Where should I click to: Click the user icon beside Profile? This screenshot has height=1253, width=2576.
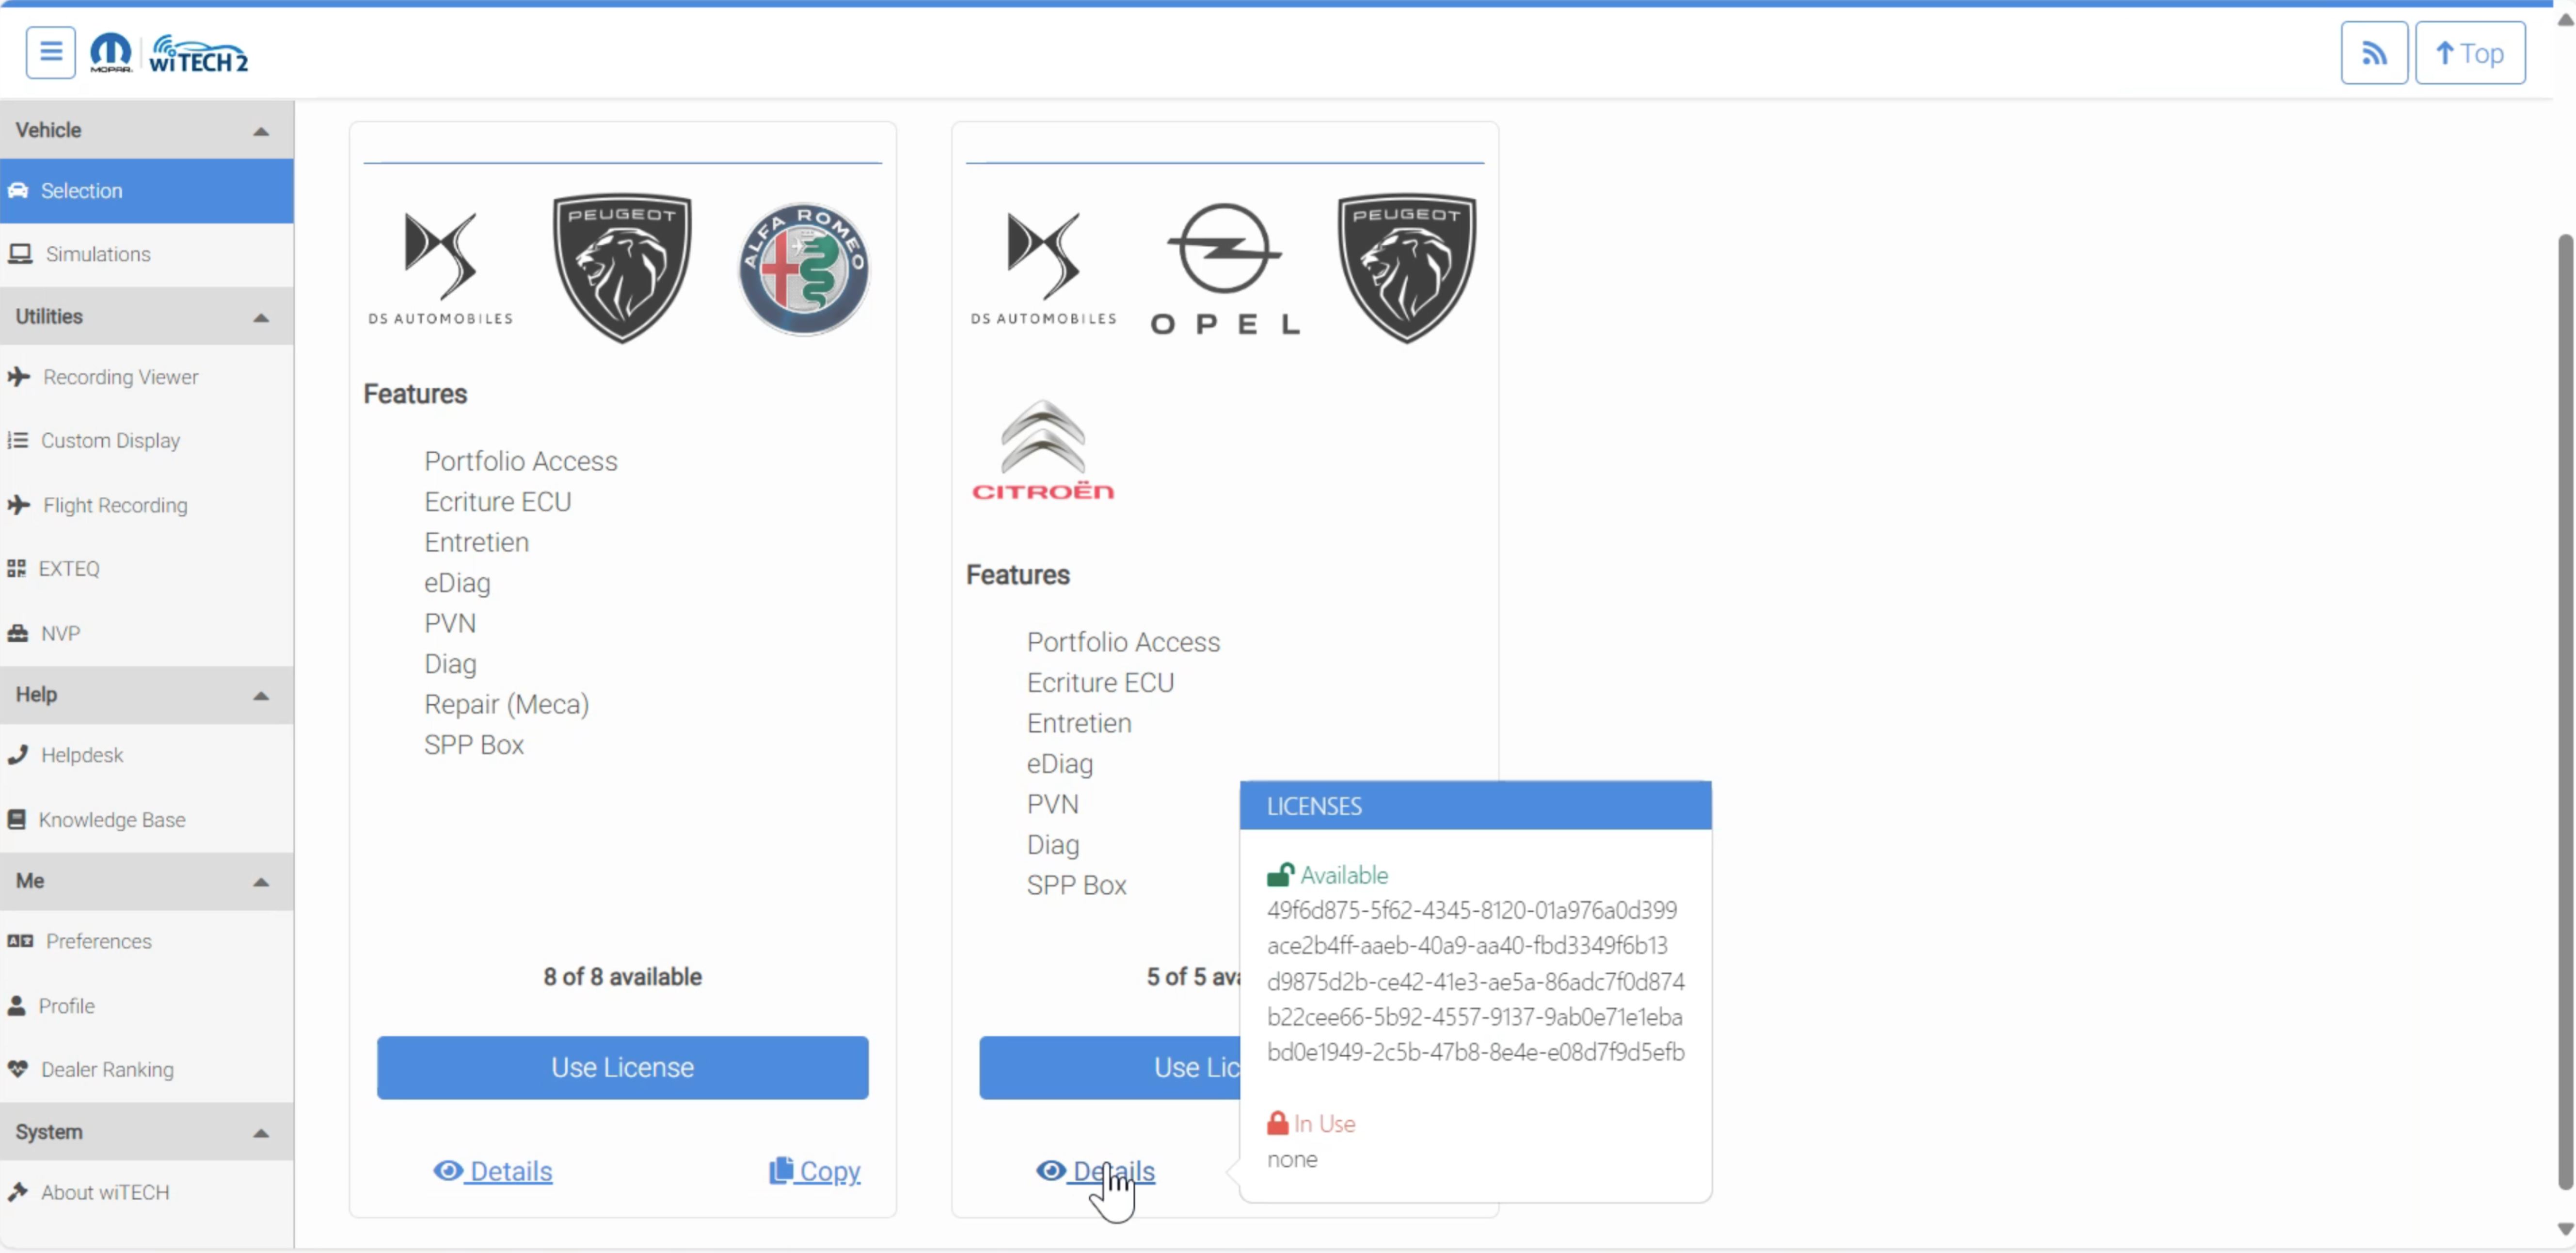click(x=16, y=1006)
